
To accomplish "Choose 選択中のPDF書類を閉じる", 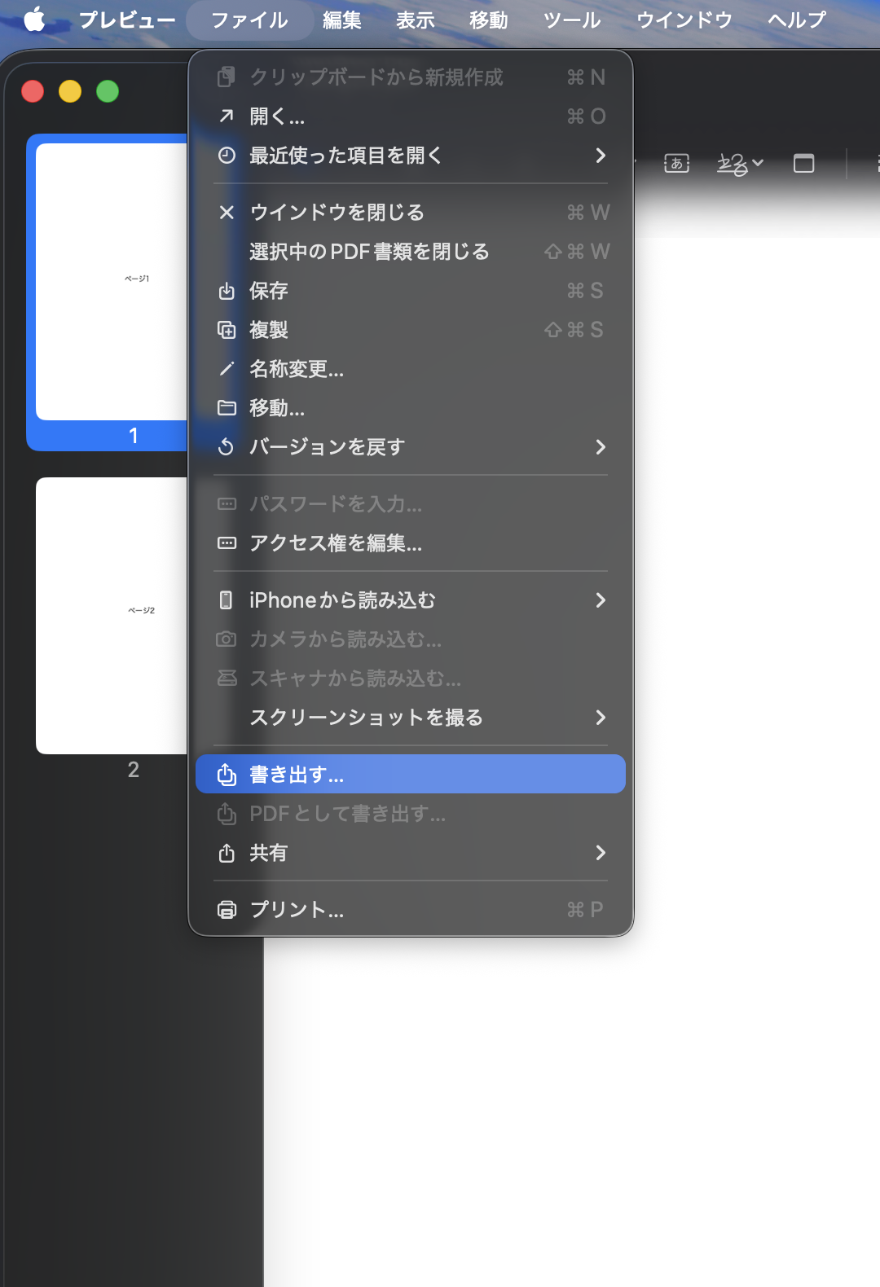I will (x=411, y=252).
